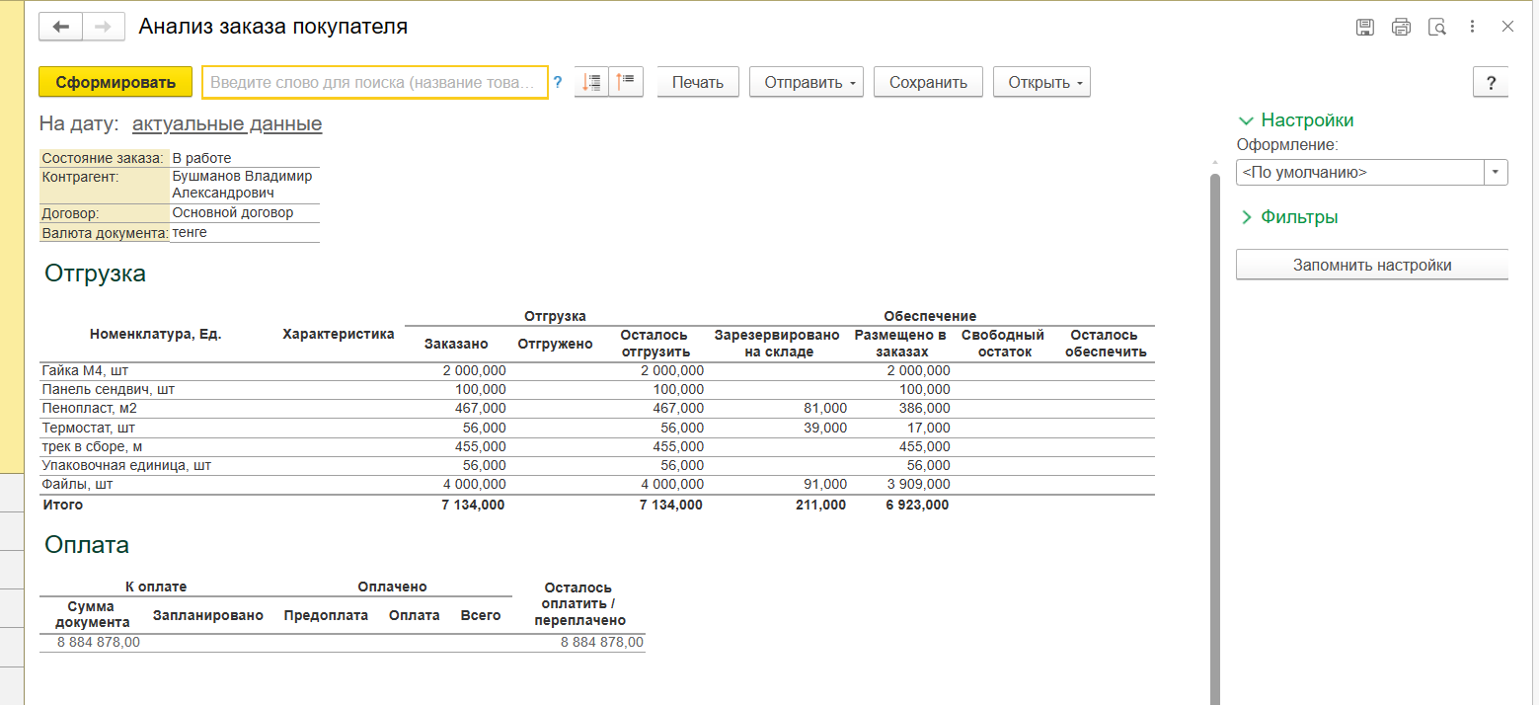Open the print preview magnifier icon
1539x705 pixels.
1437,27
